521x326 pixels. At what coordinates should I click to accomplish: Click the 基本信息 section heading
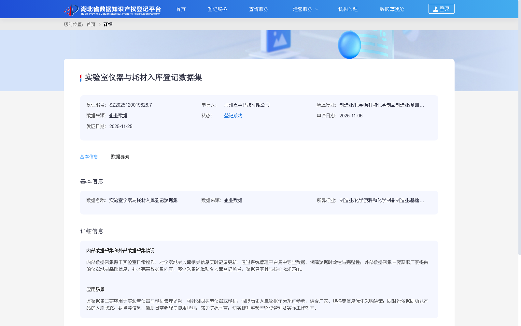coord(92,182)
